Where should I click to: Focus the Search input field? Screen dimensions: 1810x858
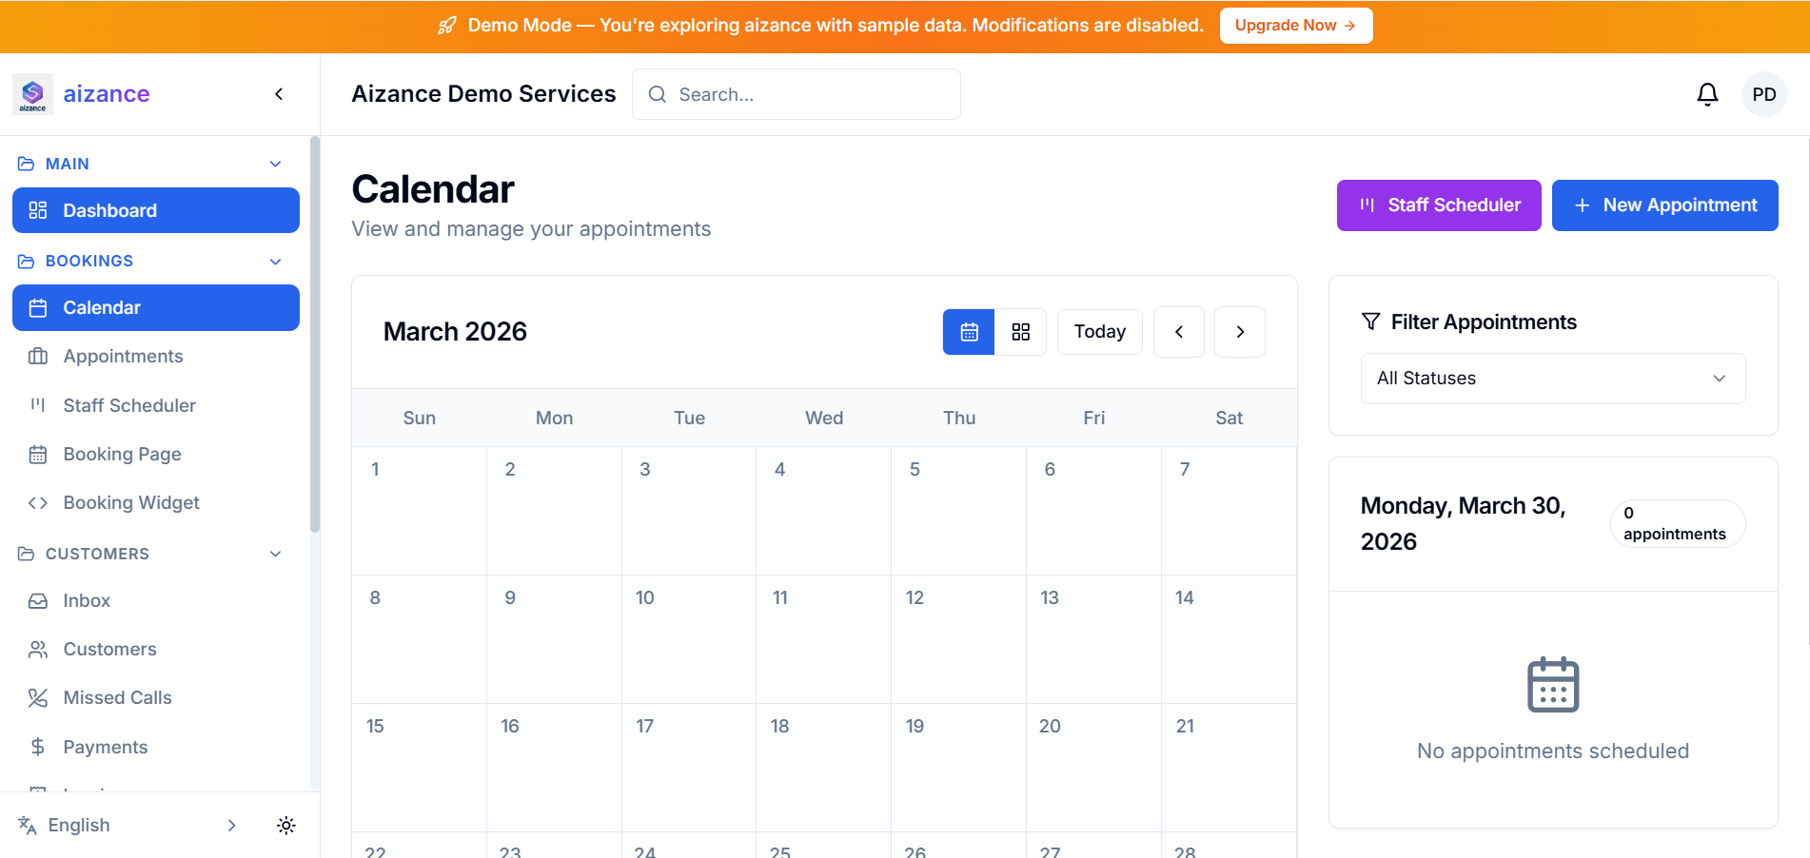pyautogui.click(x=797, y=94)
